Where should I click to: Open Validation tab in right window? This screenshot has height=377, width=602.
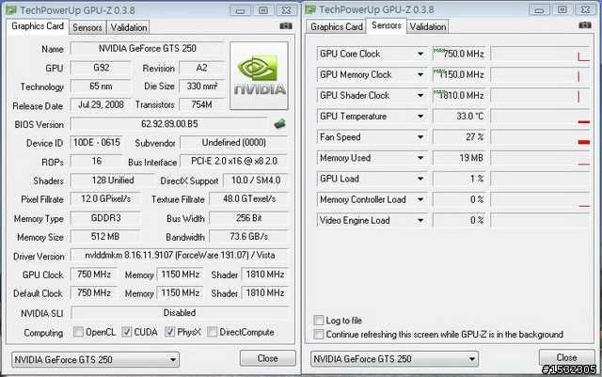428,27
